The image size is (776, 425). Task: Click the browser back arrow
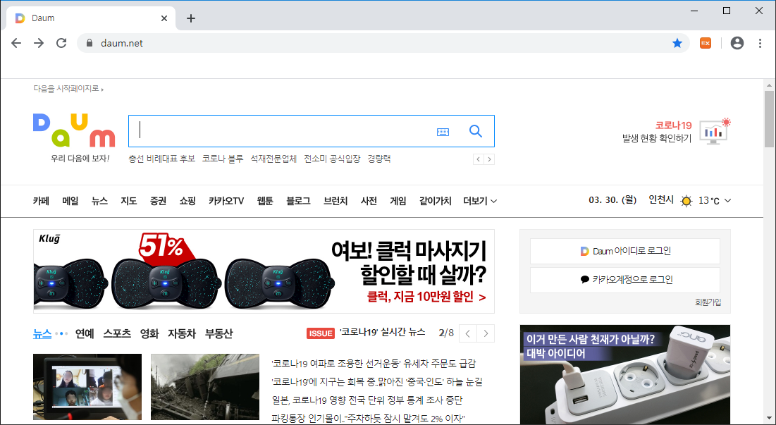pos(16,43)
